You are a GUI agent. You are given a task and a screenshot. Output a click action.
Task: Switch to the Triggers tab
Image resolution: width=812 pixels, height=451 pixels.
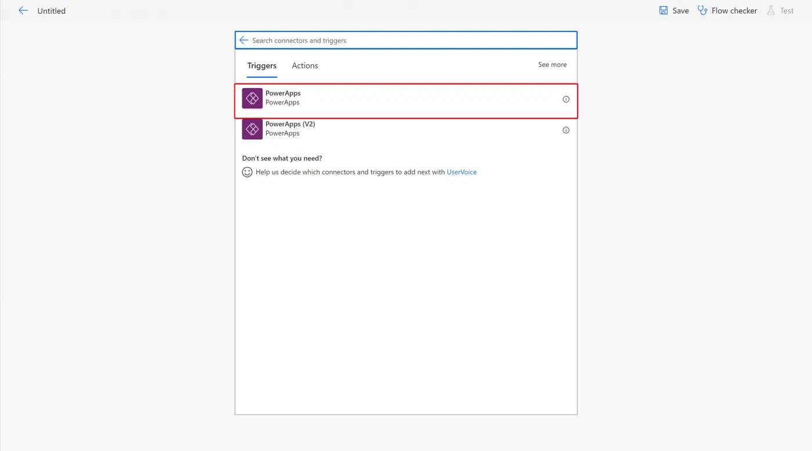[x=262, y=66]
